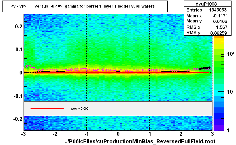The image size is (236, 145).
Task: Click the y-axis label 0
Action: [21, 73]
